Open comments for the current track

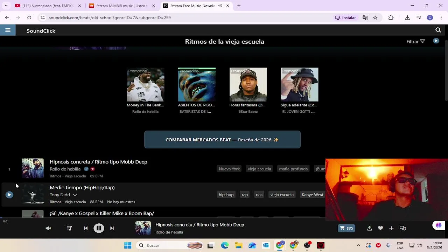coord(403,228)
